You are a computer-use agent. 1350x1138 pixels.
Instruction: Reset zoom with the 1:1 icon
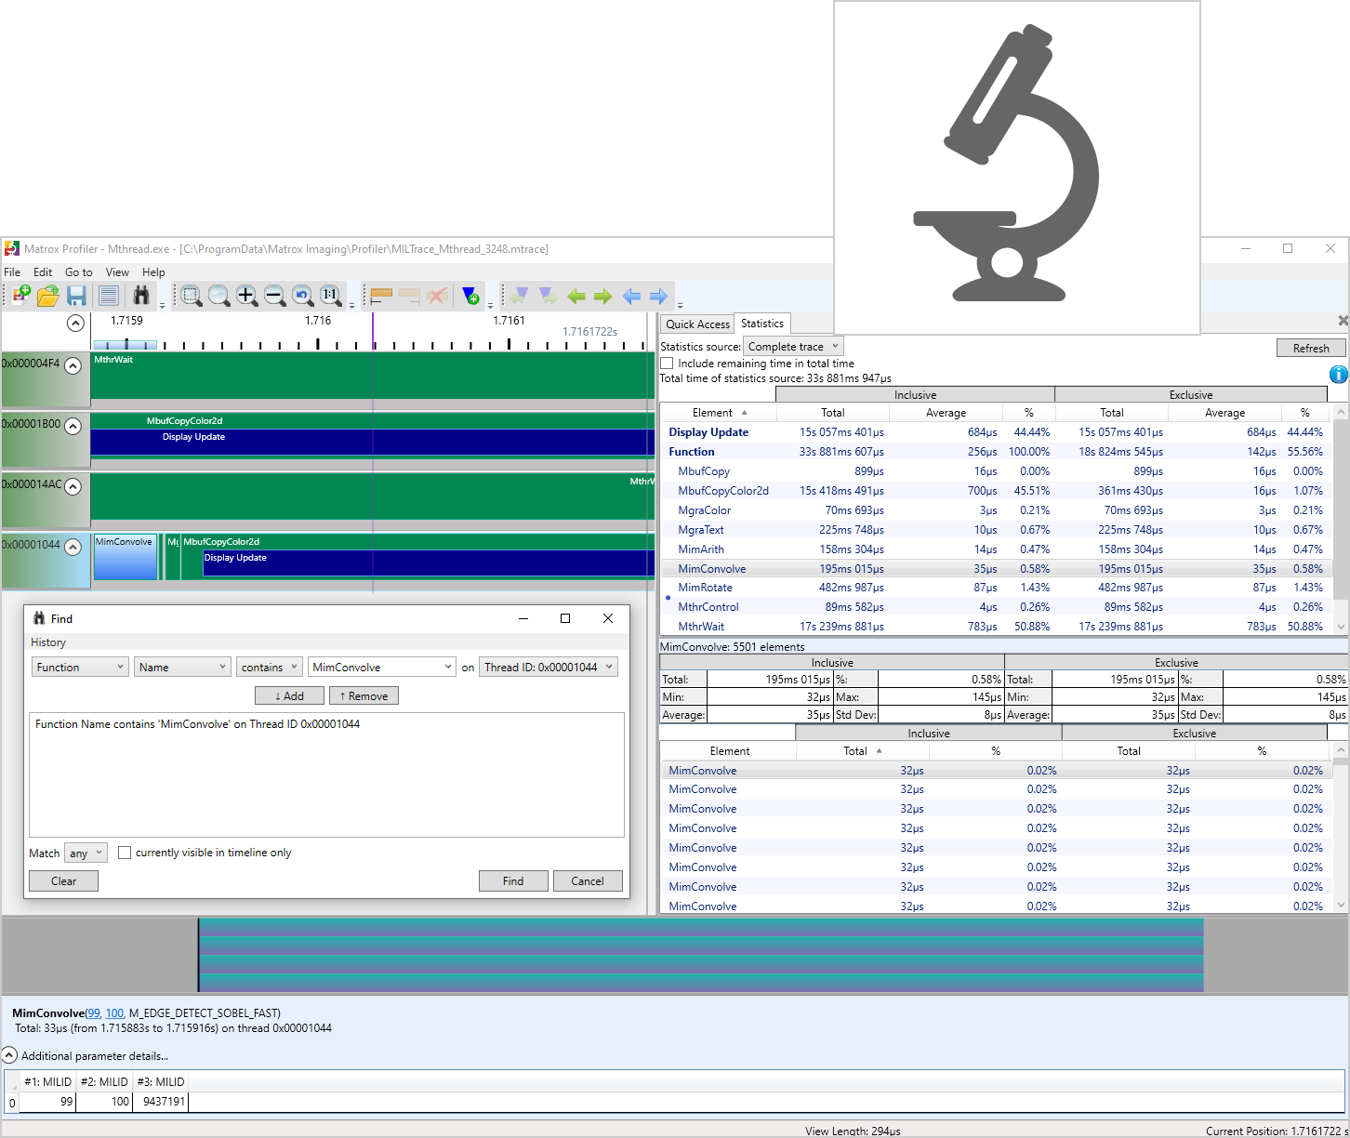[x=330, y=296]
